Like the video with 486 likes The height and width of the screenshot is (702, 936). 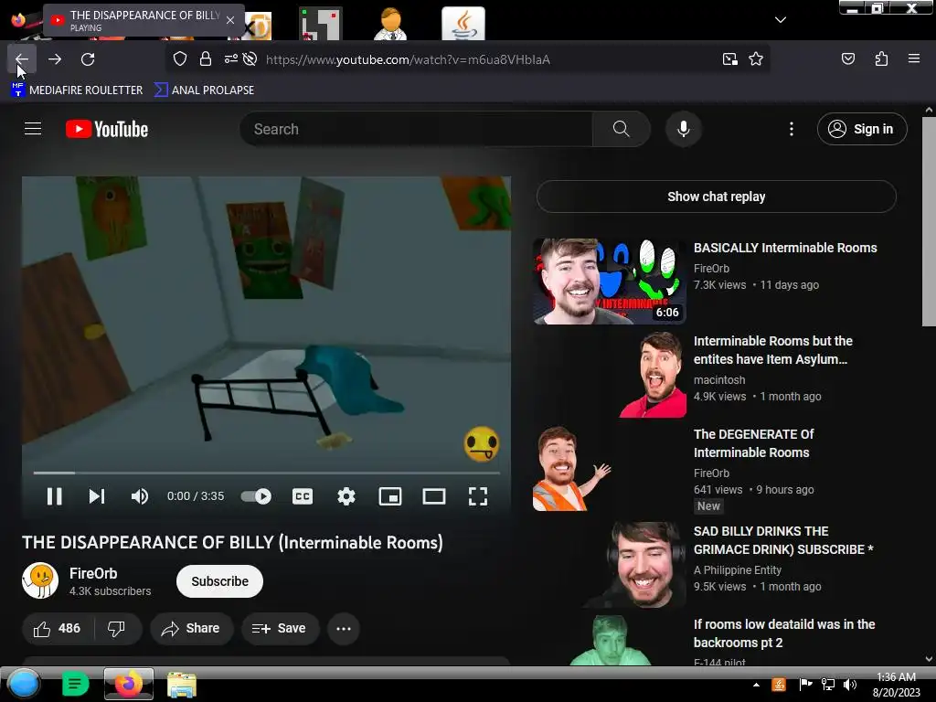point(58,628)
